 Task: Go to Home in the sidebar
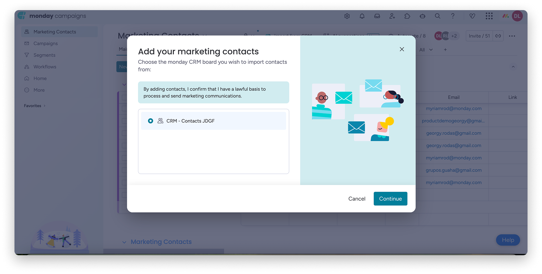pos(40,79)
